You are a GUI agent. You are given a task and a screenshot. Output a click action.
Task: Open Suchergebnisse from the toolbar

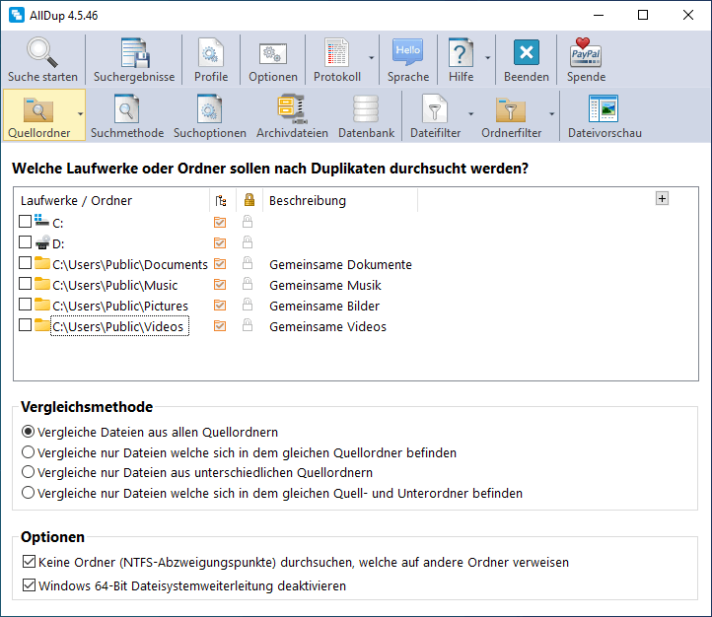click(x=134, y=53)
